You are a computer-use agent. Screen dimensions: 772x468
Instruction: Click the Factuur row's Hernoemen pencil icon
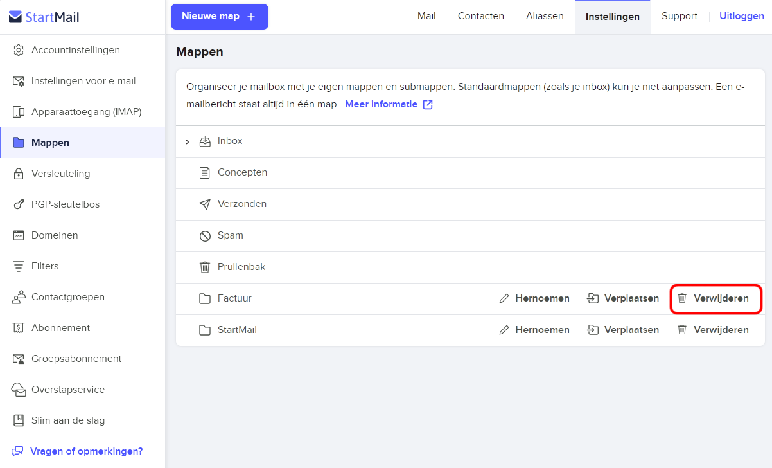click(504, 298)
